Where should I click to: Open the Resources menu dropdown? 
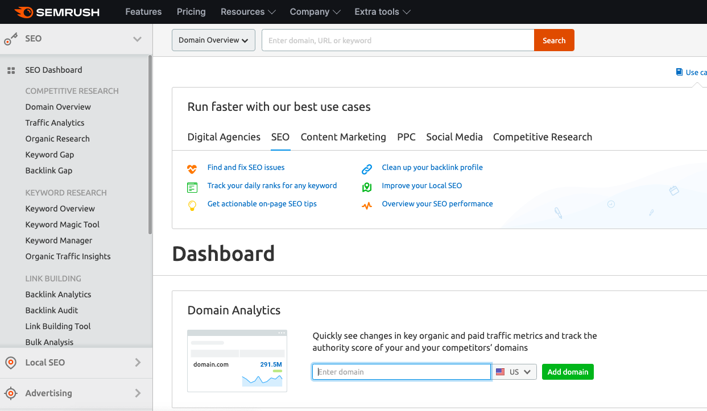[x=248, y=11]
